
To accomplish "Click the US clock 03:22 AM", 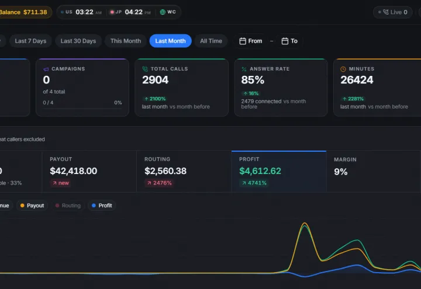I will [81, 12].
